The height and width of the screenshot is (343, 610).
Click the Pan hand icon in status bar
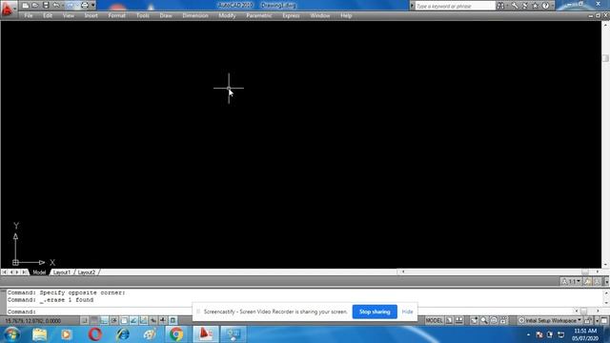(474, 320)
